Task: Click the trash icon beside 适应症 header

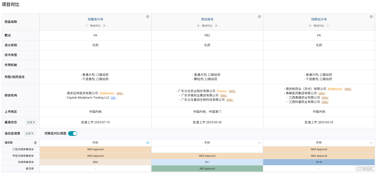Action: (35, 143)
